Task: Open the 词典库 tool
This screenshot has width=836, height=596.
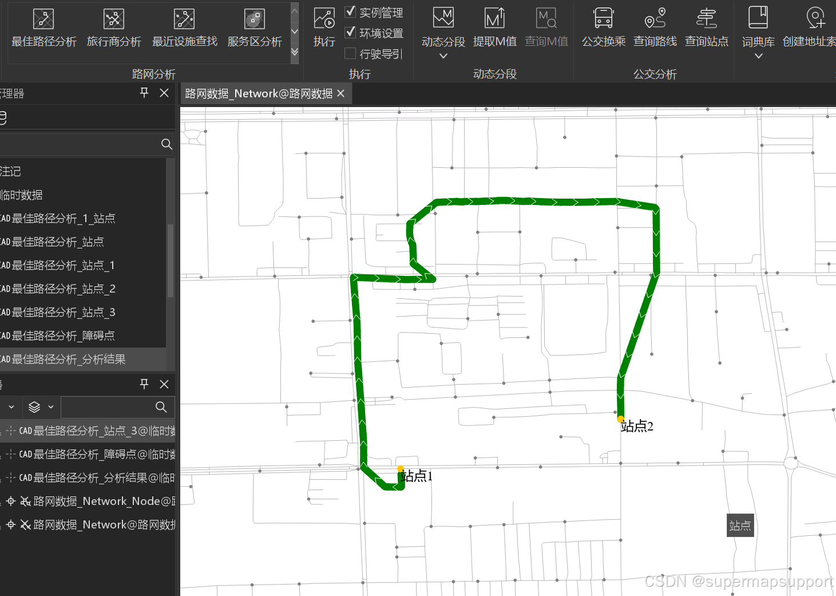Action: (x=758, y=27)
